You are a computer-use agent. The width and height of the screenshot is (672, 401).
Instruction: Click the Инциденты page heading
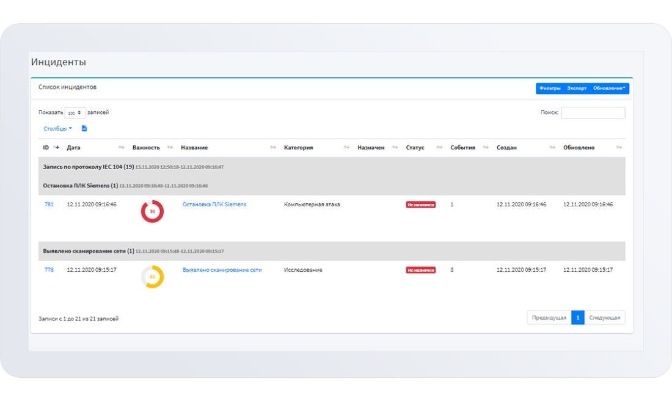click(58, 62)
